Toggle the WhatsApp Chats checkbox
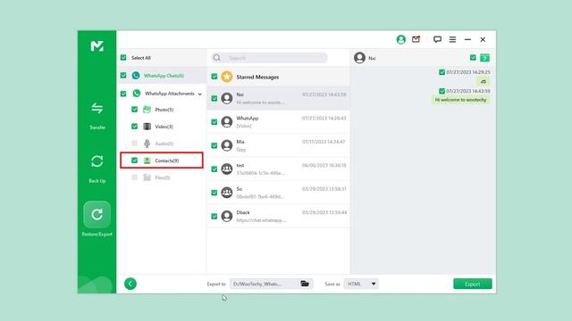Screen dimensions: 572x321 [123, 75]
